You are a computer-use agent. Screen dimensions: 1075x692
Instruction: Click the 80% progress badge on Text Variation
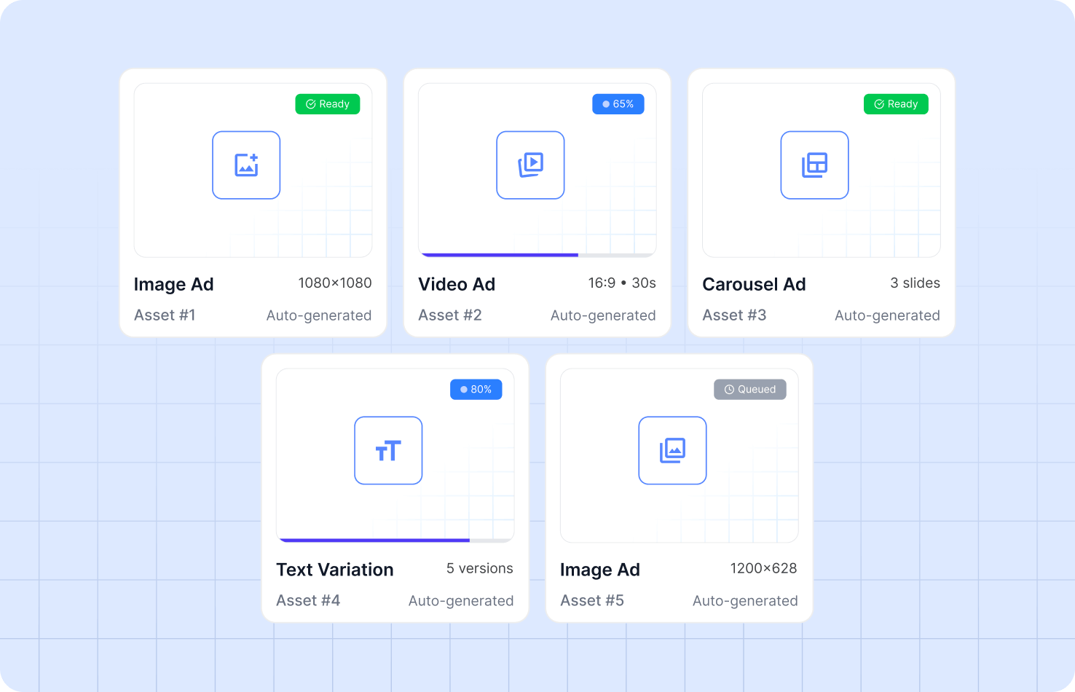[476, 390]
